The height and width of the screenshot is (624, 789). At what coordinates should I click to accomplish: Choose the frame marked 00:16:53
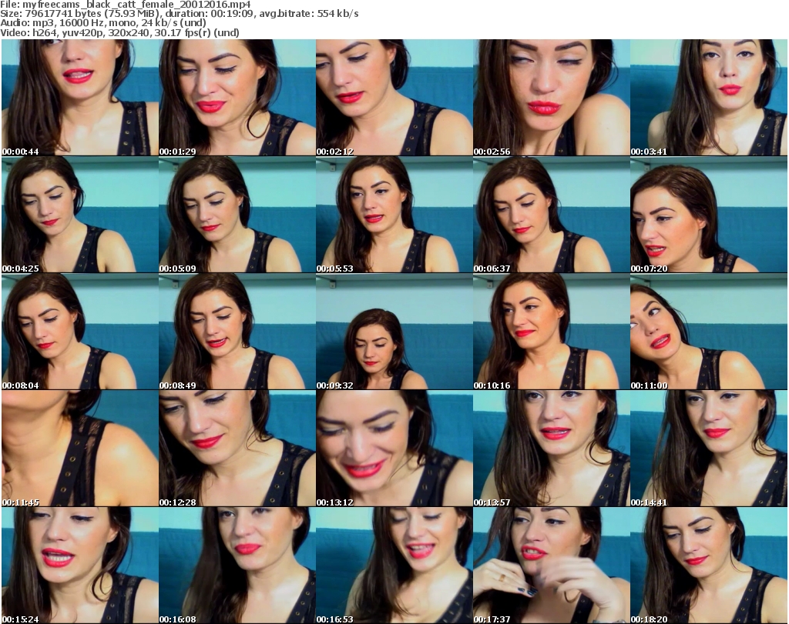pos(394,566)
